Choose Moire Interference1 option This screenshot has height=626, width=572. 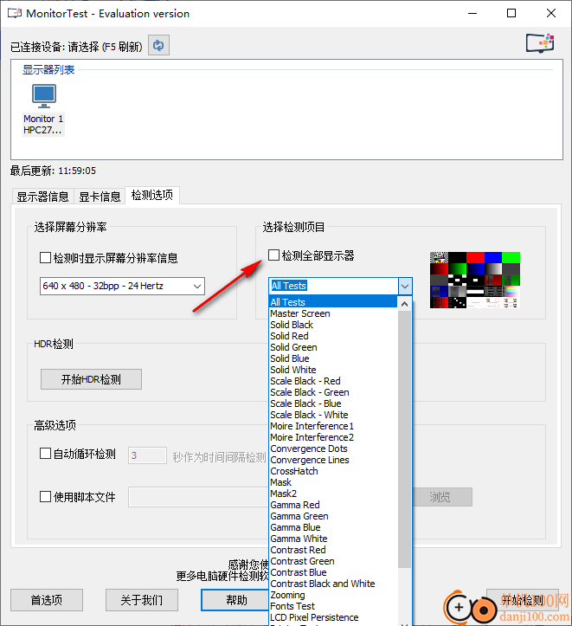333,426
